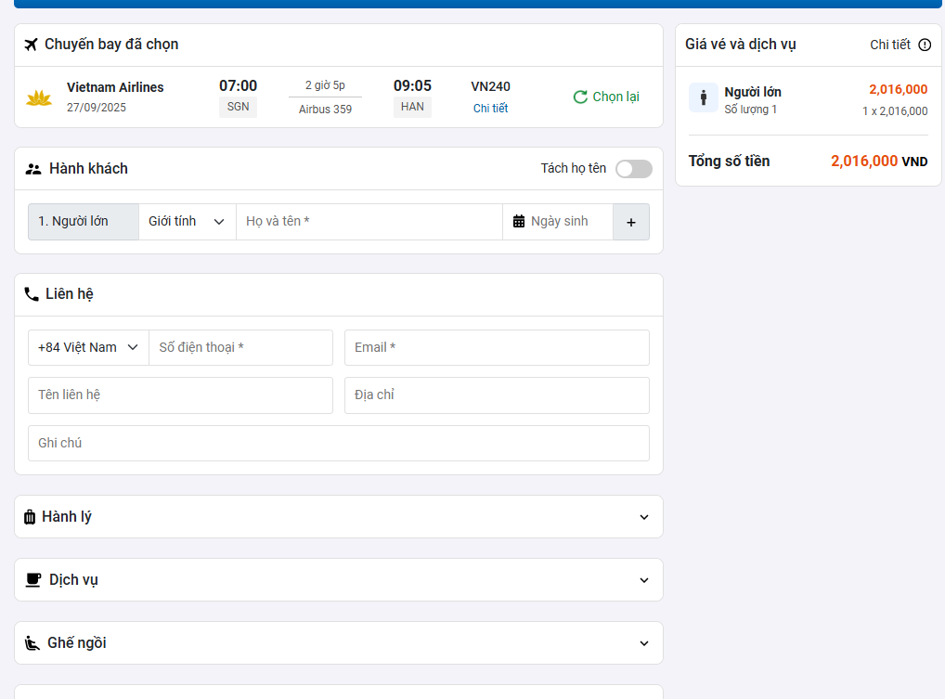Image resolution: width=945 pixels, height=699 pixels.
Task: Expand the Dịch vụ services section
Action: [644, 580]
